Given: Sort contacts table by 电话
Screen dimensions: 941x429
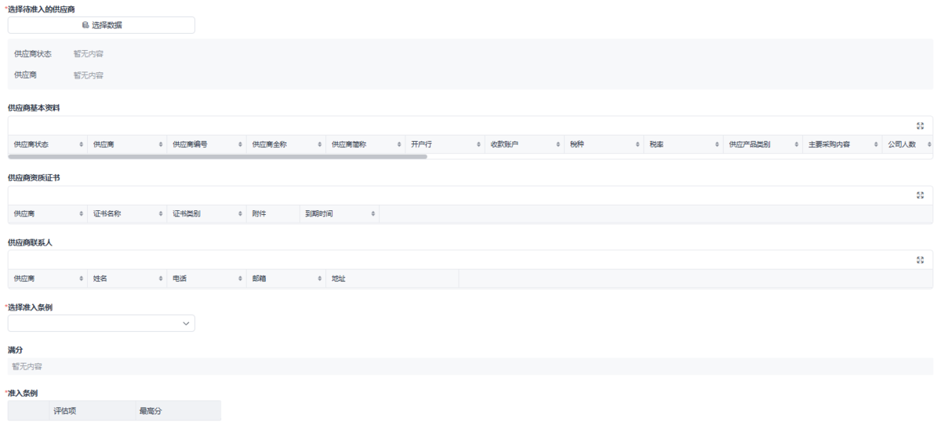Looking at the screenshot, I should (x=240, y=278).
